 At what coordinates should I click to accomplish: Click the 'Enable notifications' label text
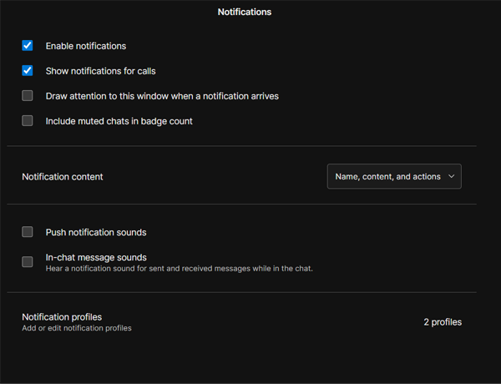click(x=86, y=46)
